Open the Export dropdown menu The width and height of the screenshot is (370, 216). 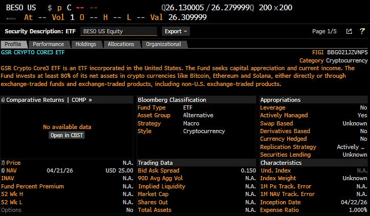(x=176, y=31)
